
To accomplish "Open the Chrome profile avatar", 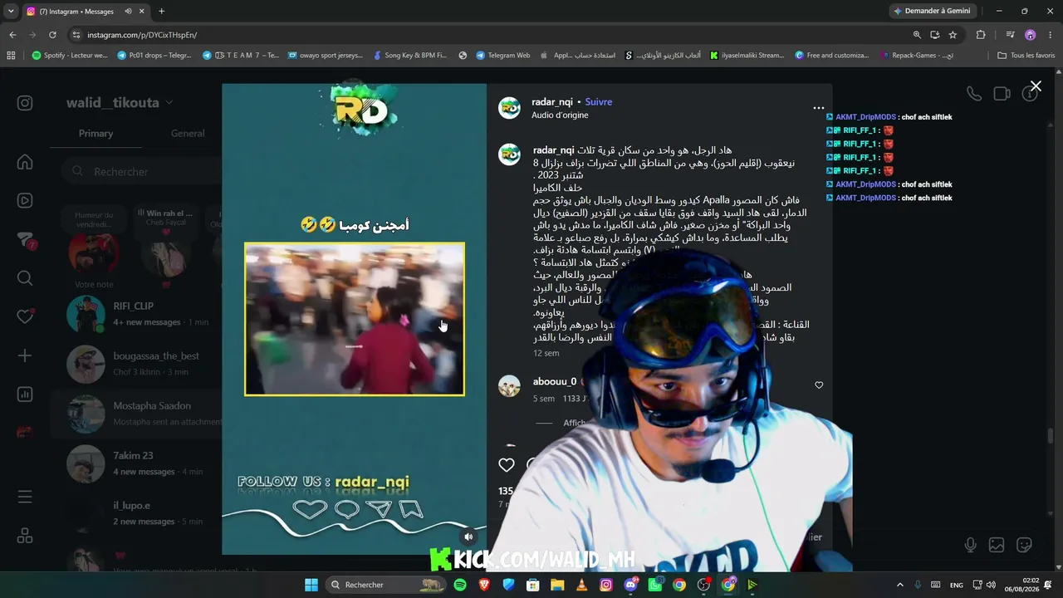I will point(1031,35).
